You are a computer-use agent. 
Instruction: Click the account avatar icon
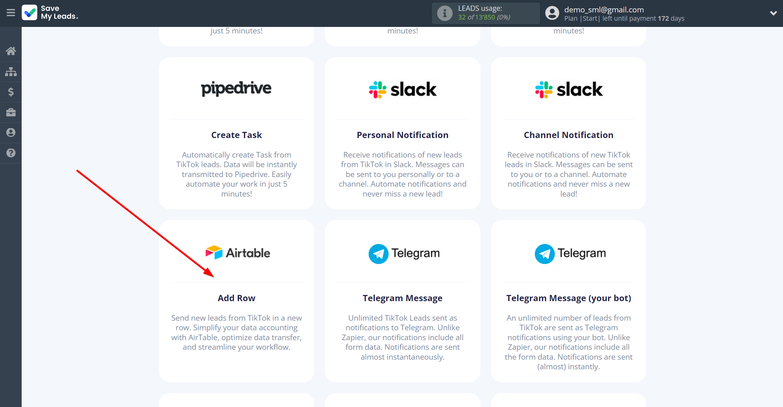pyautogui.click(x=552, y=13)
